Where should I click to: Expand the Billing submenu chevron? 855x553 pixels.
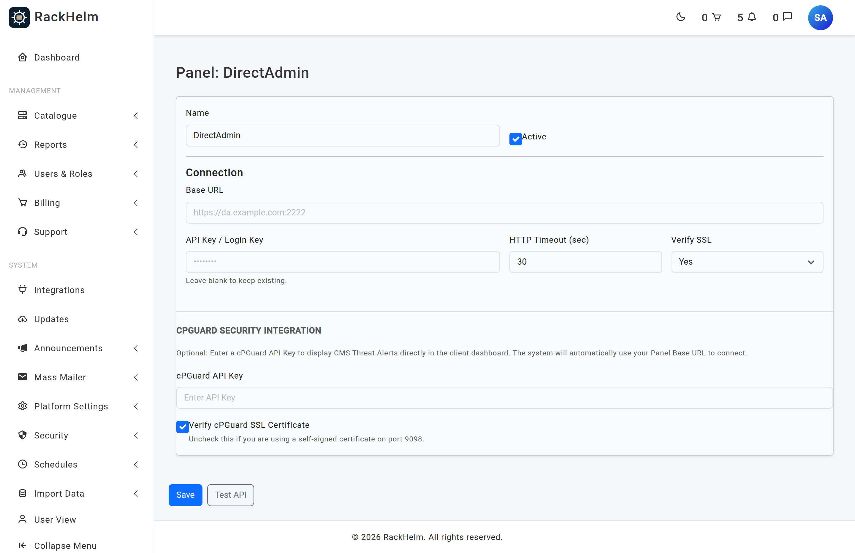point(136,203)
